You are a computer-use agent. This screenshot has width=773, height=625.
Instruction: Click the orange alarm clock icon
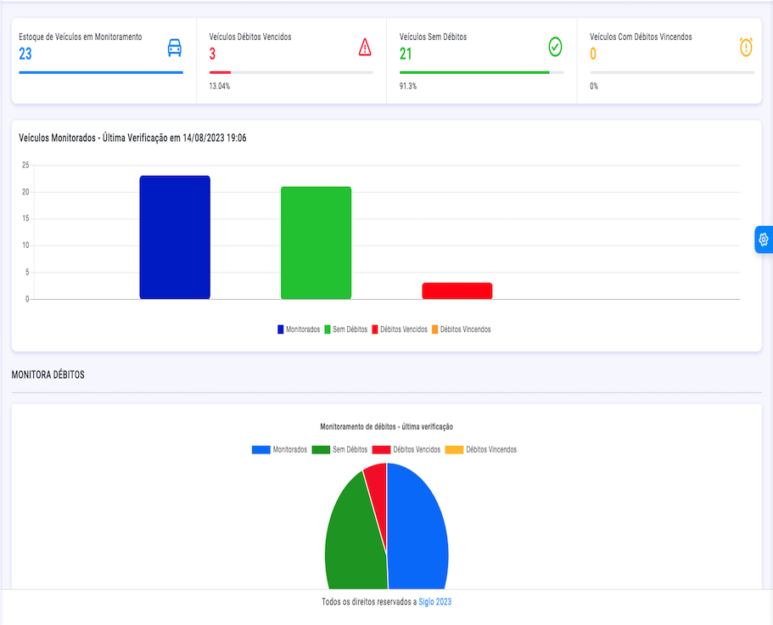point(746,47)
